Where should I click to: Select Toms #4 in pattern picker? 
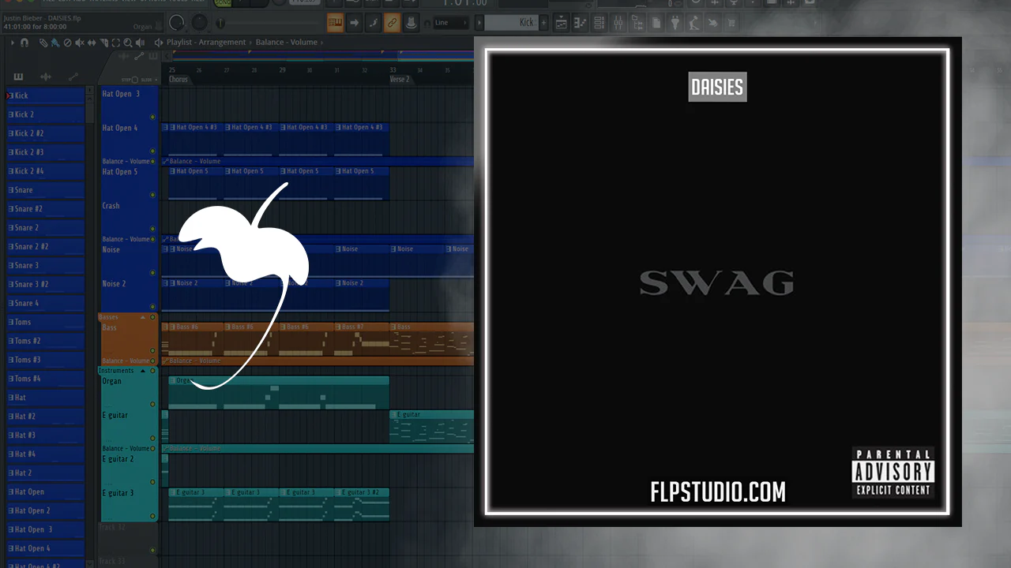pos(45,379)
